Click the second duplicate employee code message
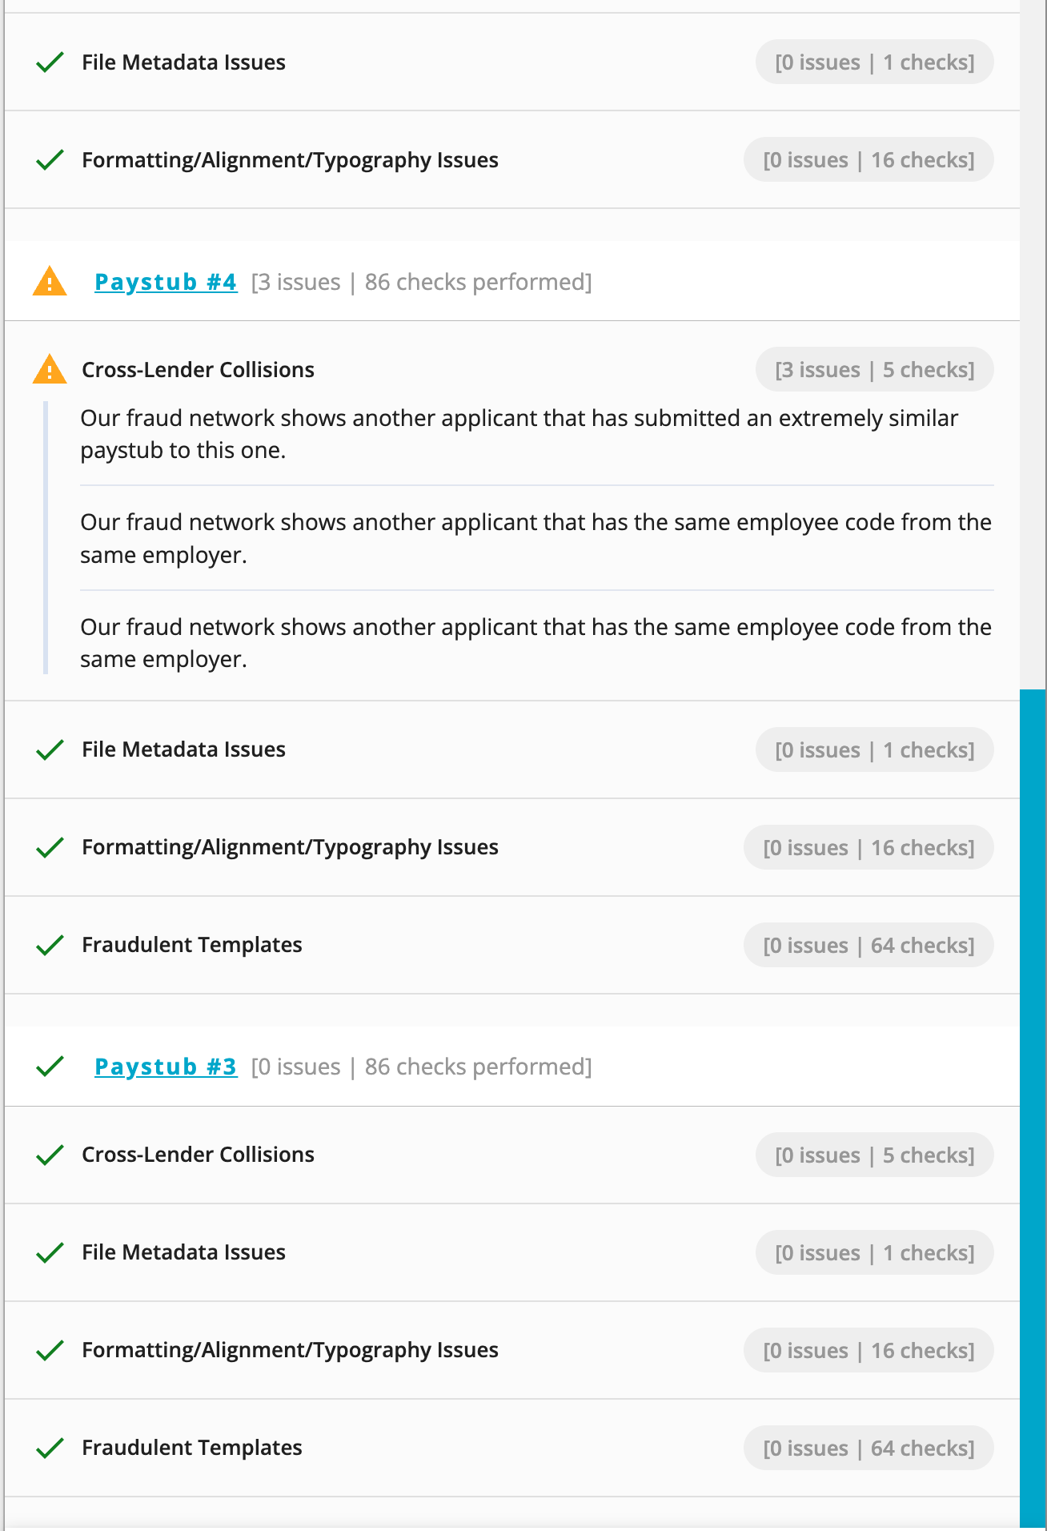The width and height of the screenshot is (1047, 1531). tap(536, 643)
